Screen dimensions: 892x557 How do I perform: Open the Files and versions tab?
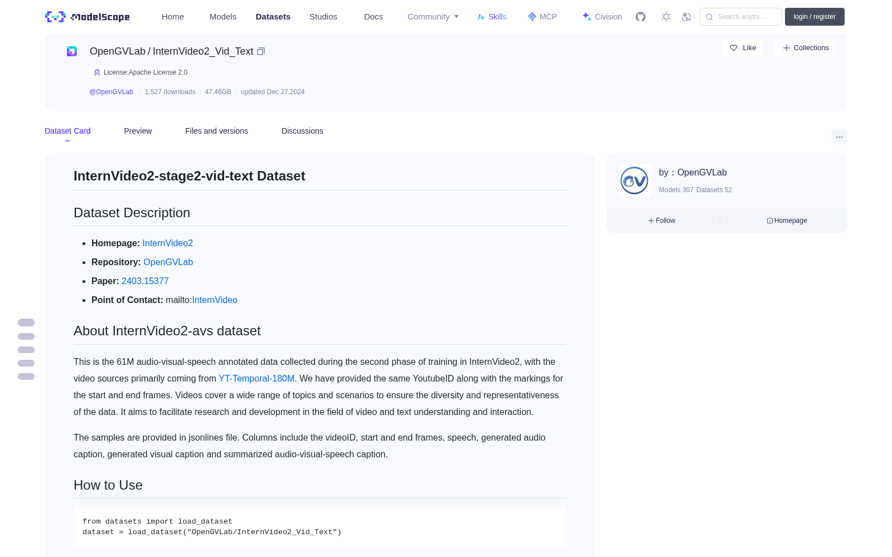point(216,131)
